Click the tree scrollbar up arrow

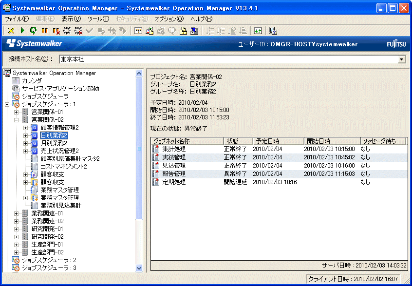coord(139,74)
